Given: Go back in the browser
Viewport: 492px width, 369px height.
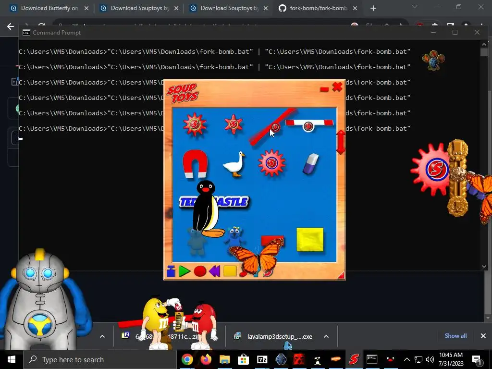Looking at the screenshot, I should [11, 26].
